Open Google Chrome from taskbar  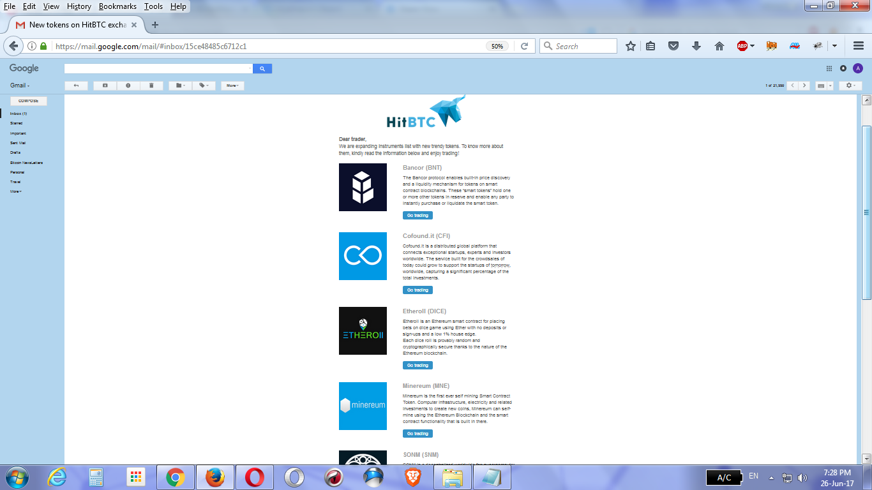[x=176, y=477]
